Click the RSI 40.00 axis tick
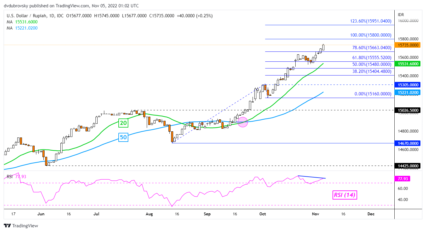This screenshot has width=426, height=232. coord(402,200)
